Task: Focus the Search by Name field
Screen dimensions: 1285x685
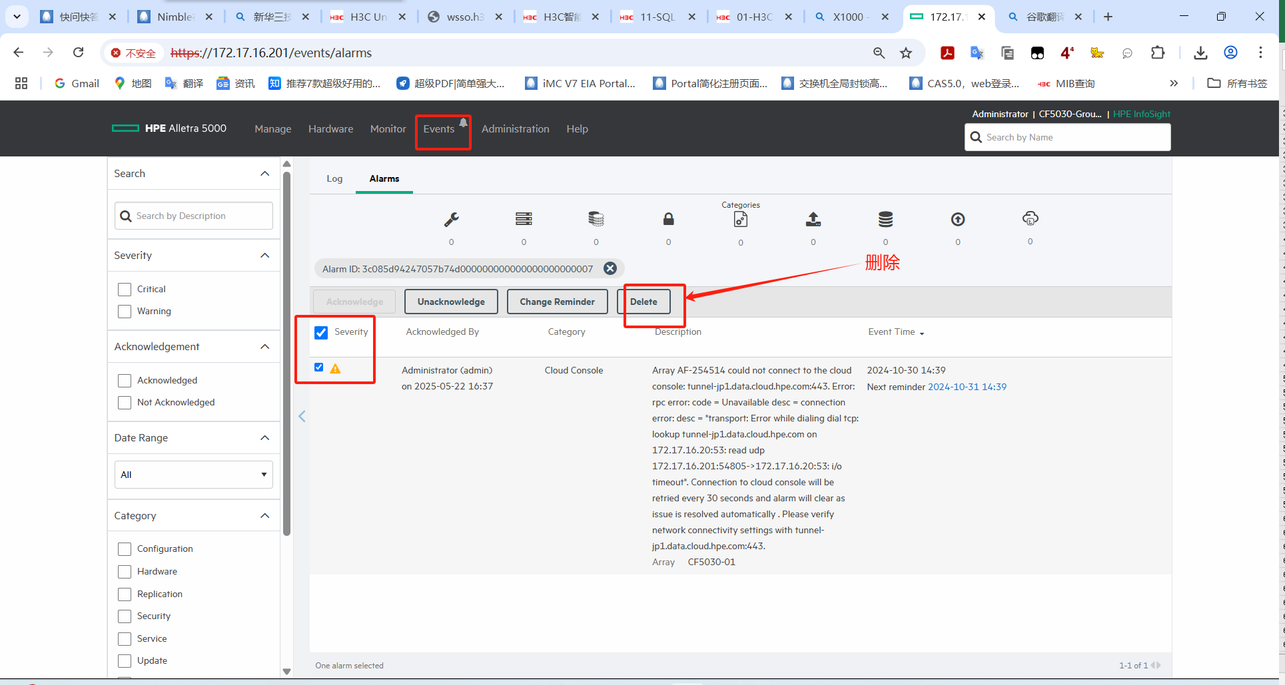Action: (x=1067, y=137)
